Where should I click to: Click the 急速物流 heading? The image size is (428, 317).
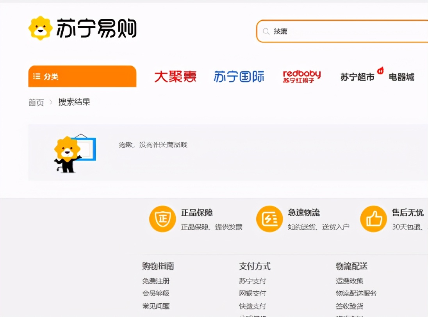[x=304, y=213]
